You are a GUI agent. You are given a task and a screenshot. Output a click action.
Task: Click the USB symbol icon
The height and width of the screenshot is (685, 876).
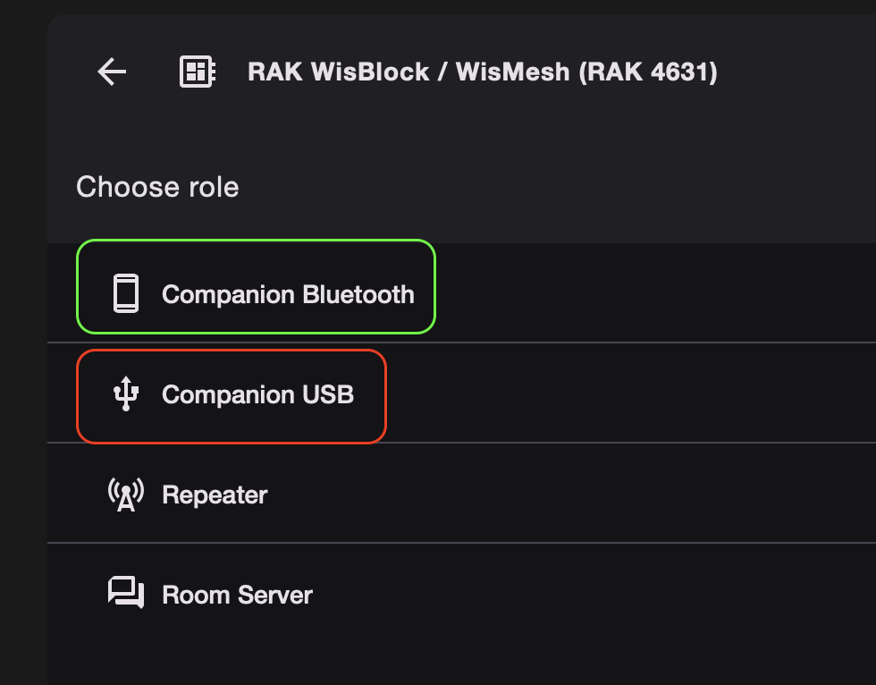tap(126, 394)
